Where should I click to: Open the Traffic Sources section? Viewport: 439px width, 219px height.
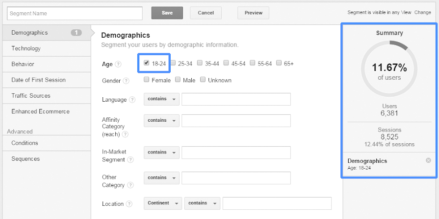31,96
